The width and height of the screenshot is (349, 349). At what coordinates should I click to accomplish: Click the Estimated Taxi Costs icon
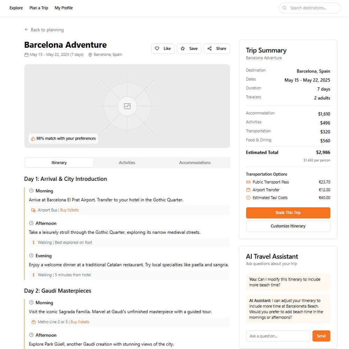[248, 198]
